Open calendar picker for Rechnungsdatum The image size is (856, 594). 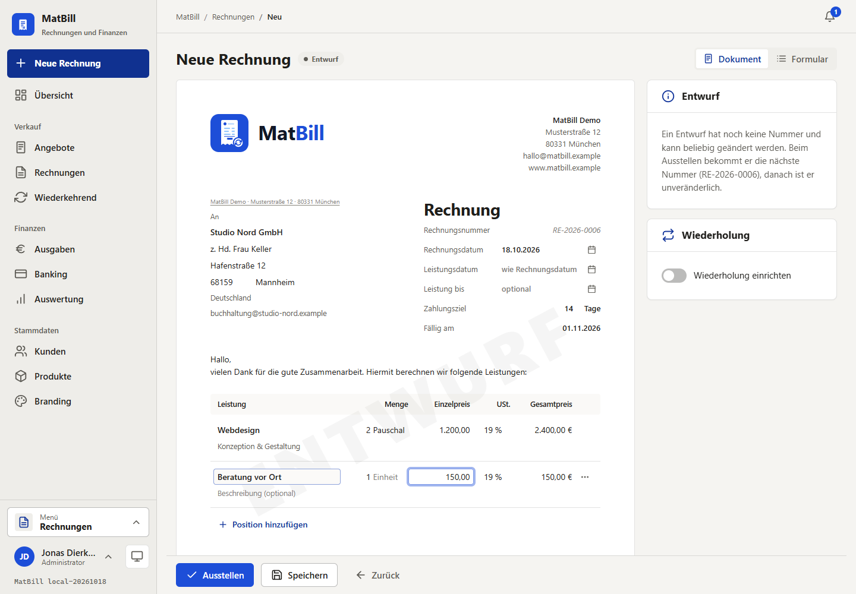click(x=591, y=250)
